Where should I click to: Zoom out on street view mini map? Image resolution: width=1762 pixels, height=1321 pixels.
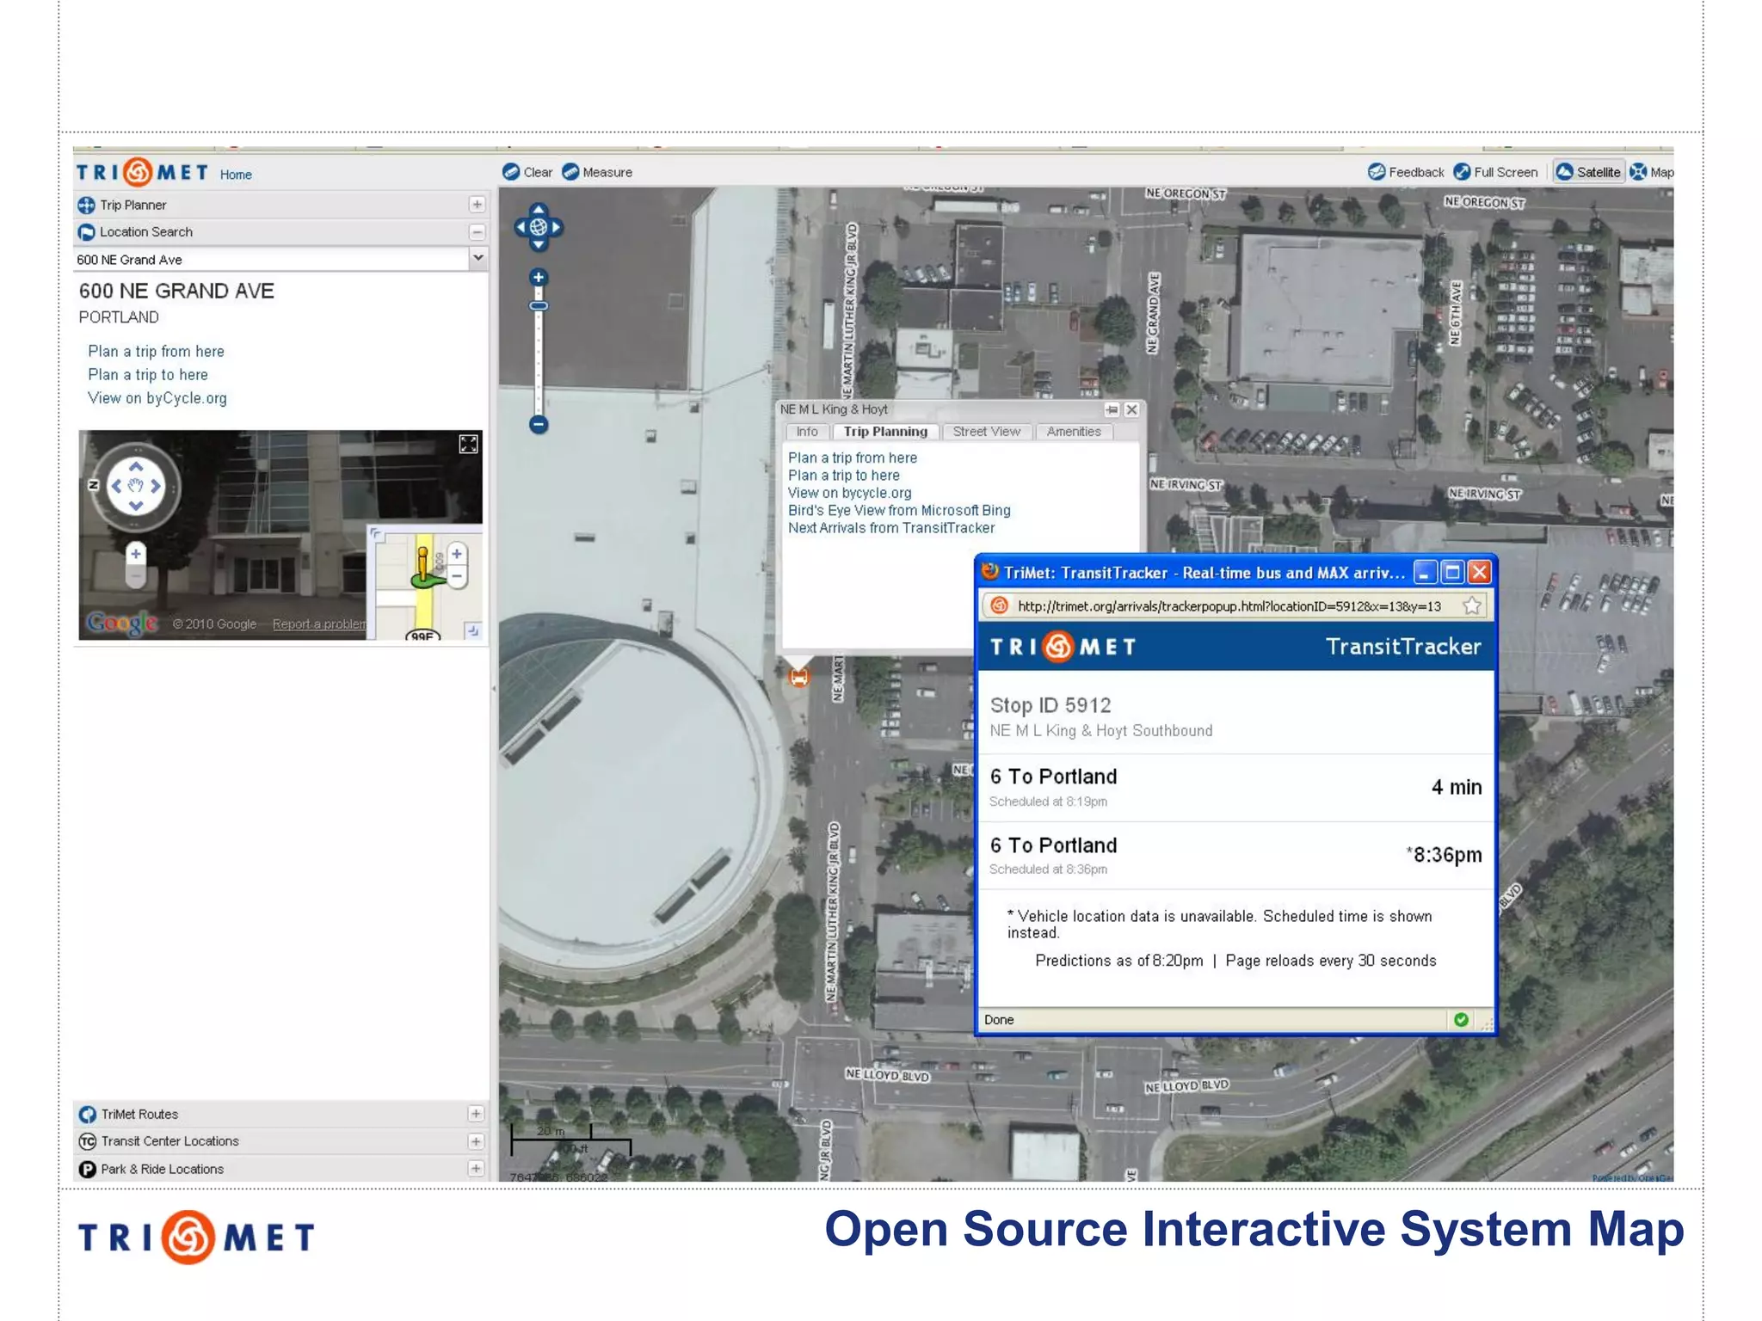457,577
